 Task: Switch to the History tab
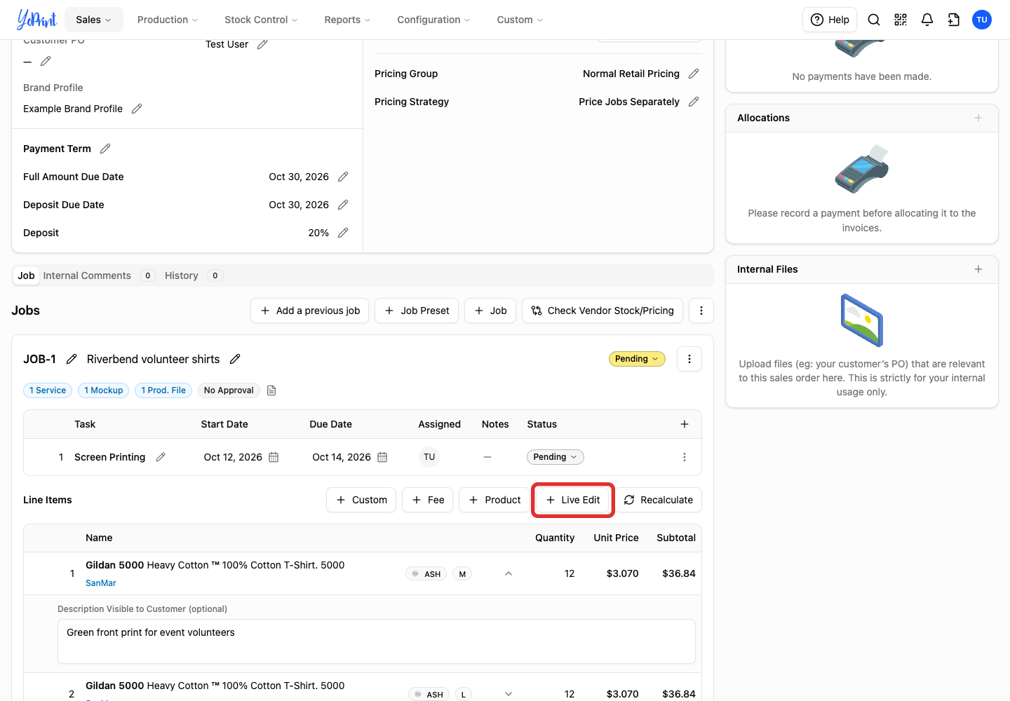194,275
